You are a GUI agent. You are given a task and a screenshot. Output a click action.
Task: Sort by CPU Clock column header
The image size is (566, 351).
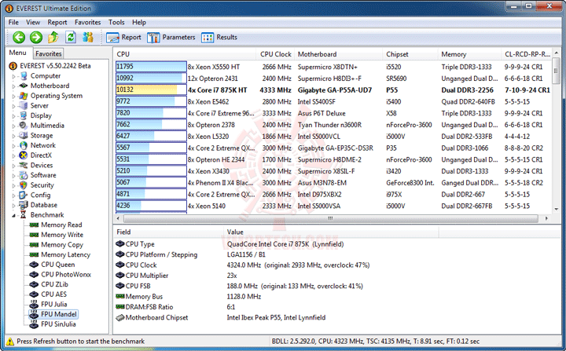click(x=275, y=54)
